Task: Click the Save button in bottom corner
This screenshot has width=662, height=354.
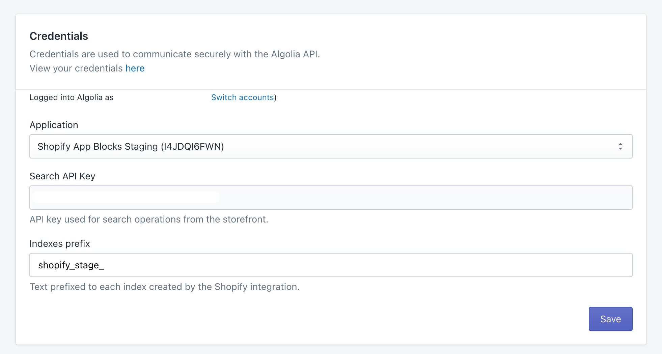Action: [610, 319]
